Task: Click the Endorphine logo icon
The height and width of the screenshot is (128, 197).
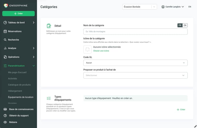Action: click(x=6, y=6)
